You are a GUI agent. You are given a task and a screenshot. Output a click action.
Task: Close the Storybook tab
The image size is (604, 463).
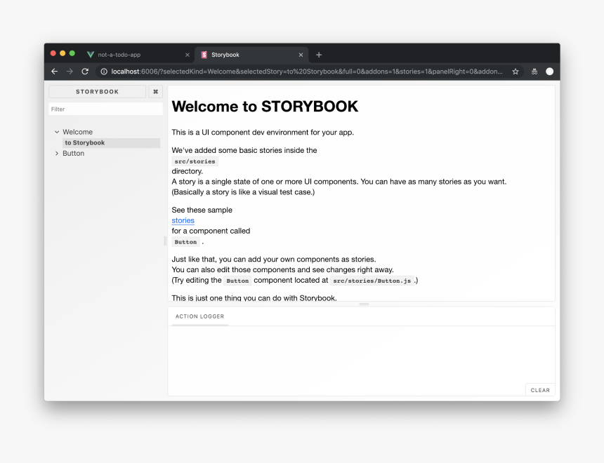tap(301, 55)
